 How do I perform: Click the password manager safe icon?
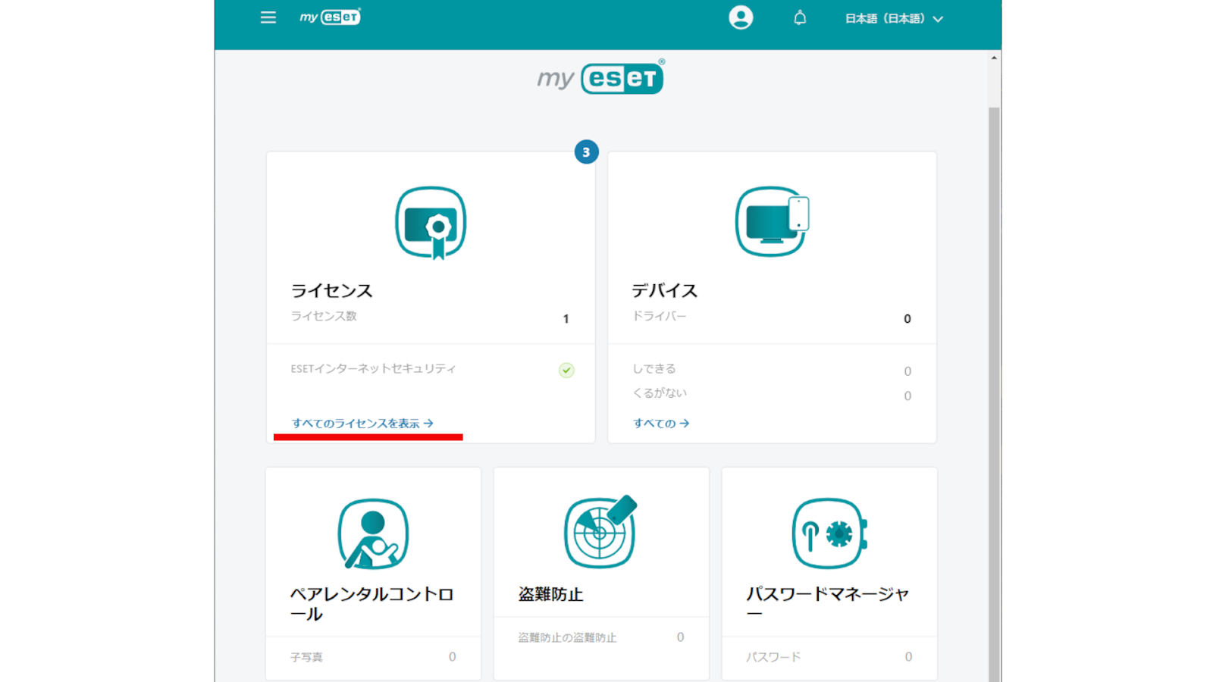click(x=829, y=533)
